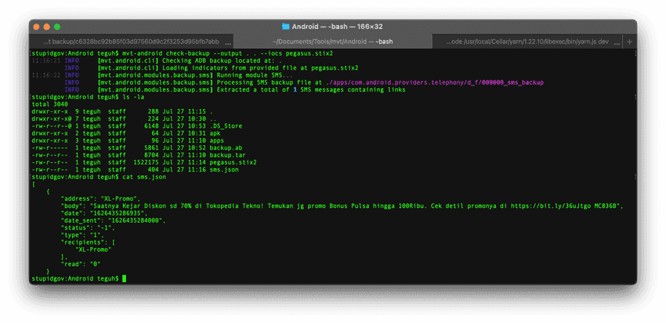Click the 'cat sms.json' command text
The height and width of the screenshot is (323, 666).
(143, 176)
